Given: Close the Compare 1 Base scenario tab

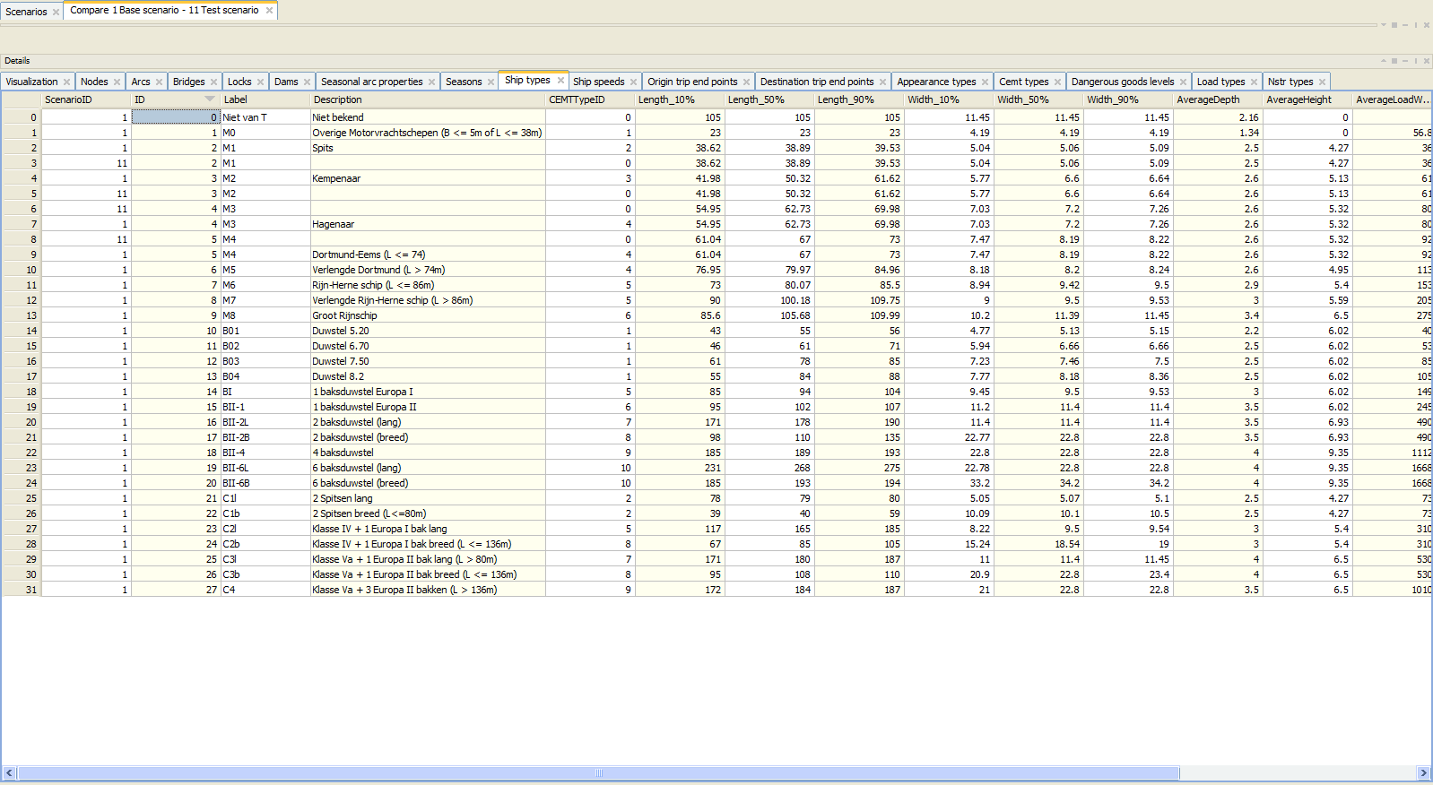Looking at the screenshot, I should 269,11.
